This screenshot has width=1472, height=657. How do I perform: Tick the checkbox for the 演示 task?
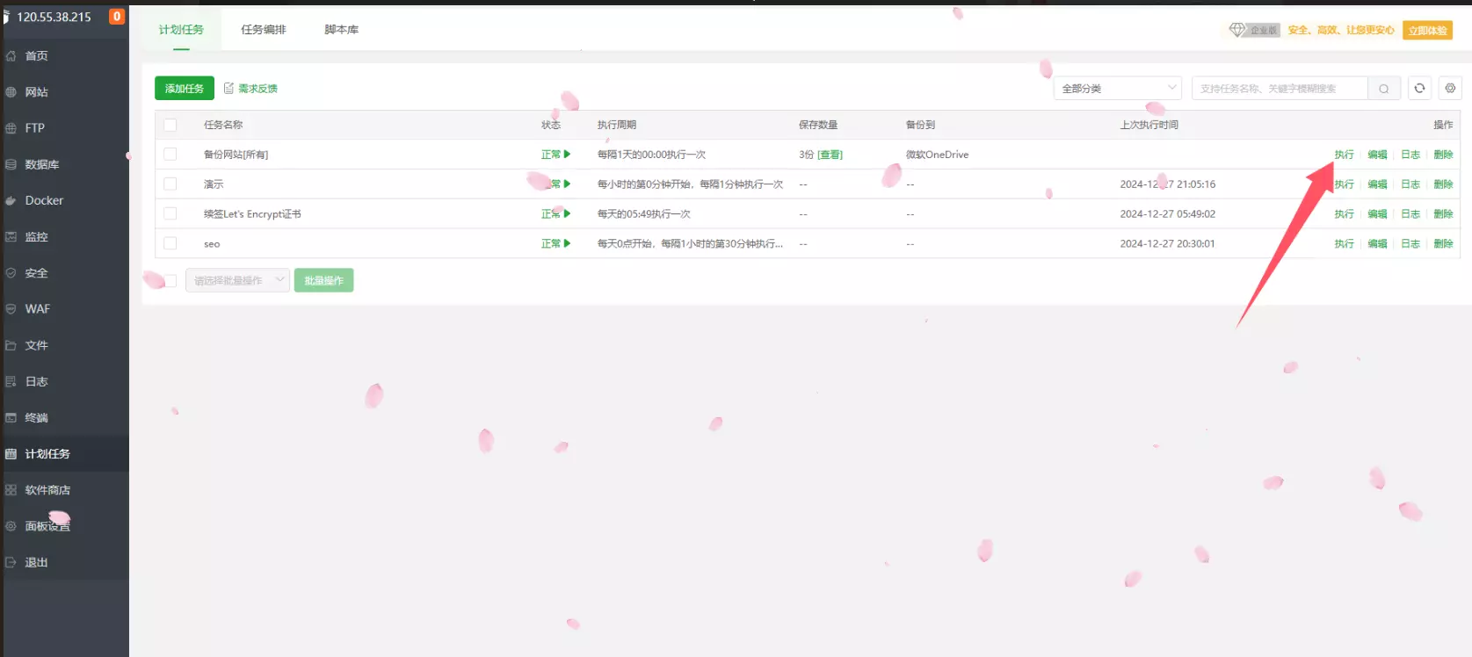tap(170, 184)
